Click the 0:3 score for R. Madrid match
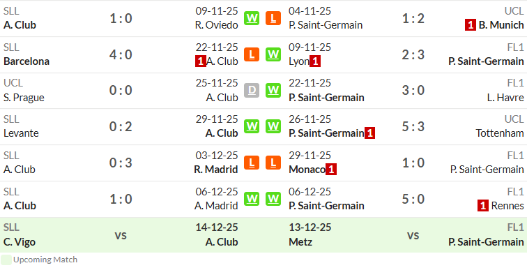This screenshot has width=527, height=277. tap(121, 163)
